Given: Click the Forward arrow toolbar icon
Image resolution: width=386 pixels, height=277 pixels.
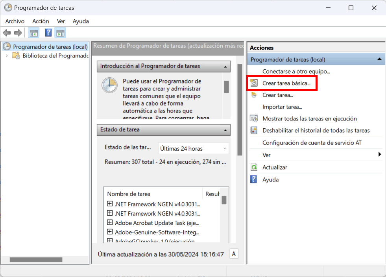Looking at the screenshot, I should [18, 33].
